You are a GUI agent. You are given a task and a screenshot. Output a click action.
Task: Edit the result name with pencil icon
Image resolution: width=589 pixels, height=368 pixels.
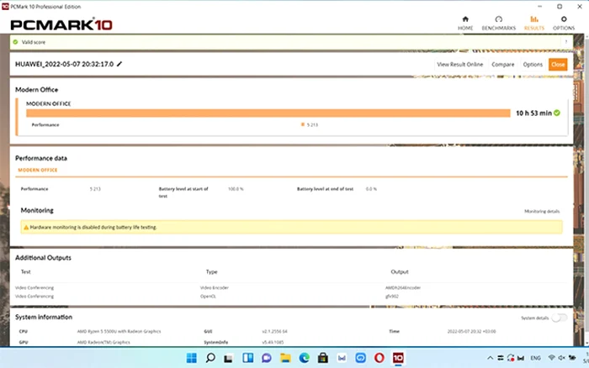tap(119, 64)
